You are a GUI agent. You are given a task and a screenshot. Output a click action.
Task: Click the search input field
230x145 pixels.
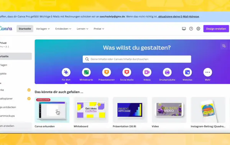pyautogui.click(x=137, y=59)
